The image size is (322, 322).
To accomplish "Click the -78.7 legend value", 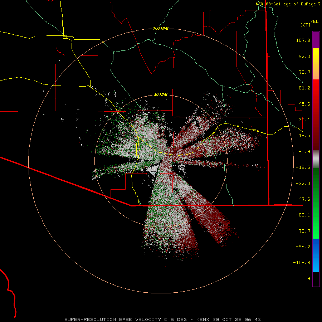I will 303,231.
